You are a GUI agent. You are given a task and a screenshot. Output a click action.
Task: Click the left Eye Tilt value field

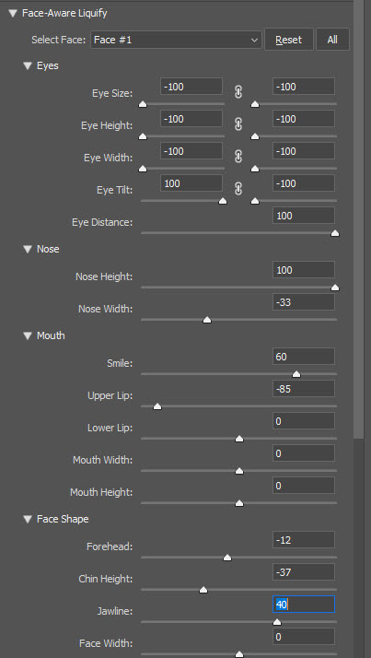point(191,183)
